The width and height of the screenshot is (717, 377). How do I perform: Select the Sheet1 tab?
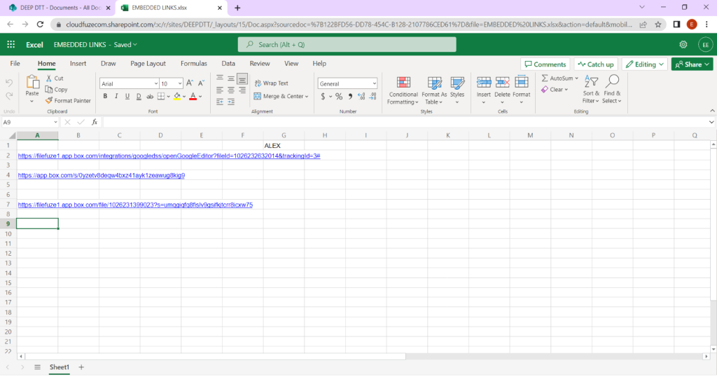60,367
